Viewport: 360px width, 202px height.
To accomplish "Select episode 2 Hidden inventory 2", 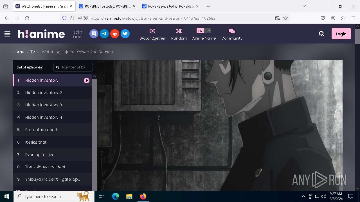I will click(53, 93).
